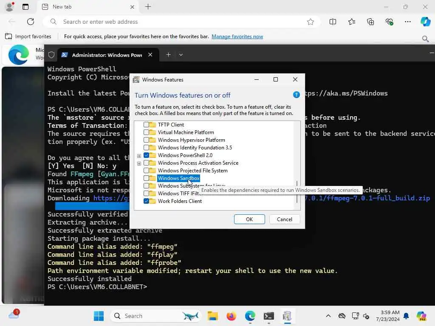Expand the Windows PowerShell 2.0 node
The width and height of the screenshot is (435, 326).
click(139, 156)
